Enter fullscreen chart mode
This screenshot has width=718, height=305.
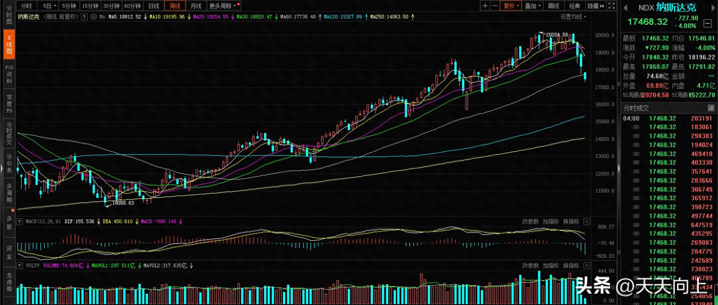click(611, 6)
